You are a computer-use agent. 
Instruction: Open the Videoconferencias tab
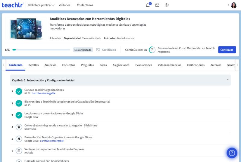click(x=169, y=65)
